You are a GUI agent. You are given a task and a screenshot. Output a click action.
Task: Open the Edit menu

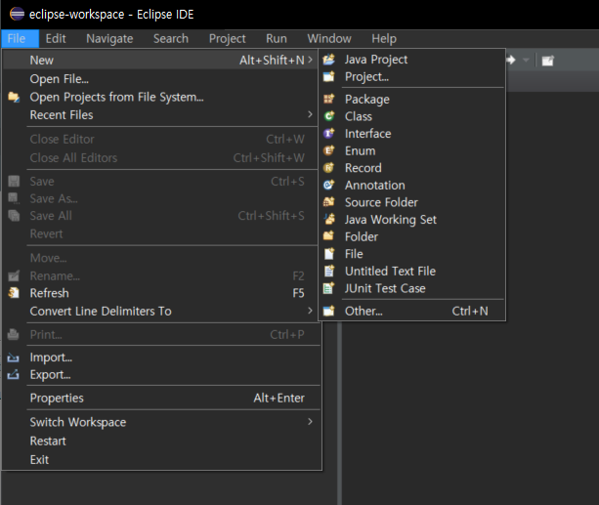56,38
